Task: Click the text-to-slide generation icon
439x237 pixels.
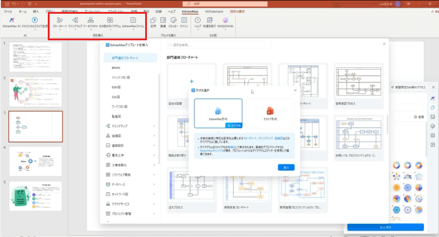Action: click(35, 20)
